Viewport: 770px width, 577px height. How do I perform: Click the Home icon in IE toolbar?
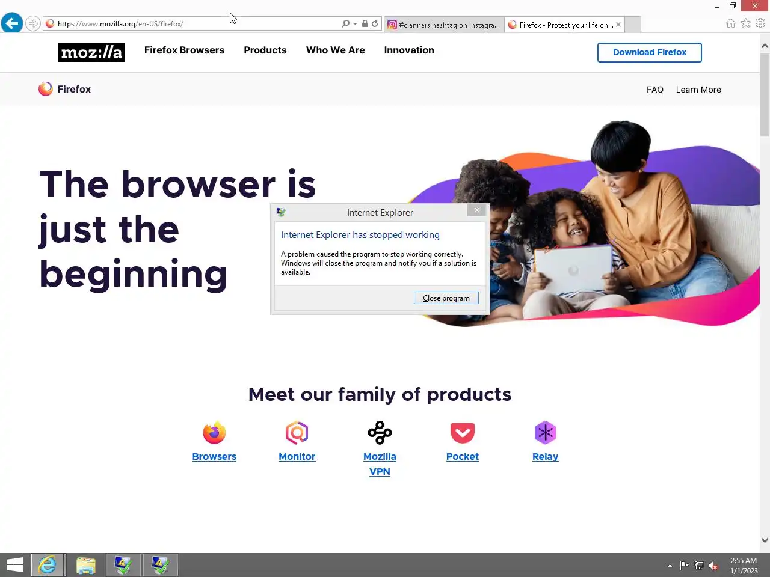[x=731, y=23]
